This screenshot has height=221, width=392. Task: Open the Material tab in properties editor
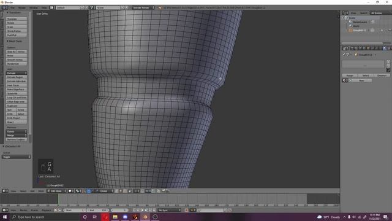(385, 48)
